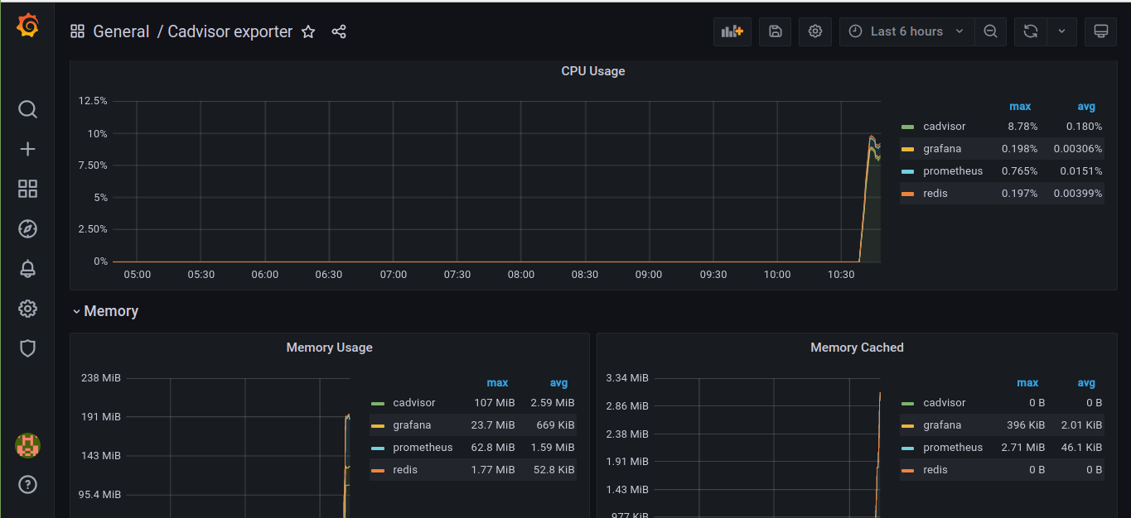
Task: Click the 107 MiB cadvisor max value
Action: coord(495,403)
